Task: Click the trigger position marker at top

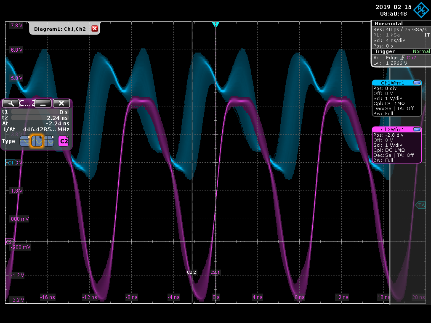Action: tap(215, 24)
